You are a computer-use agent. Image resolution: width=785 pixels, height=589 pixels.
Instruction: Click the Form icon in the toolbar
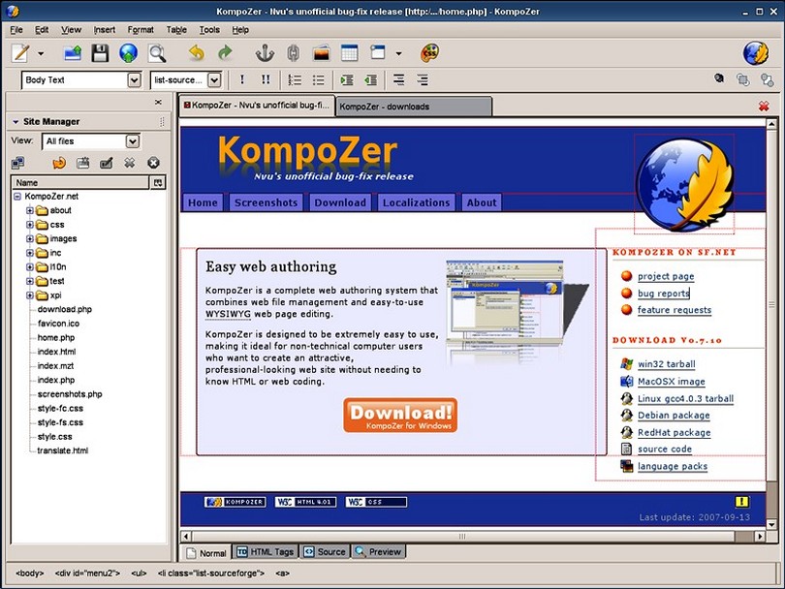(378, 52)
